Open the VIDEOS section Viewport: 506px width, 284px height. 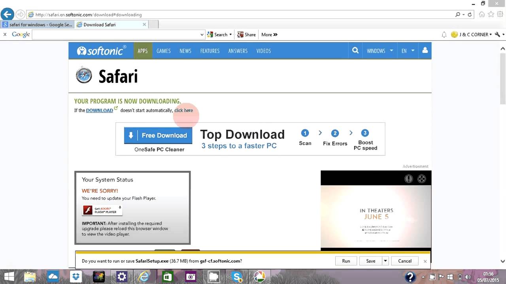(264, 50)
